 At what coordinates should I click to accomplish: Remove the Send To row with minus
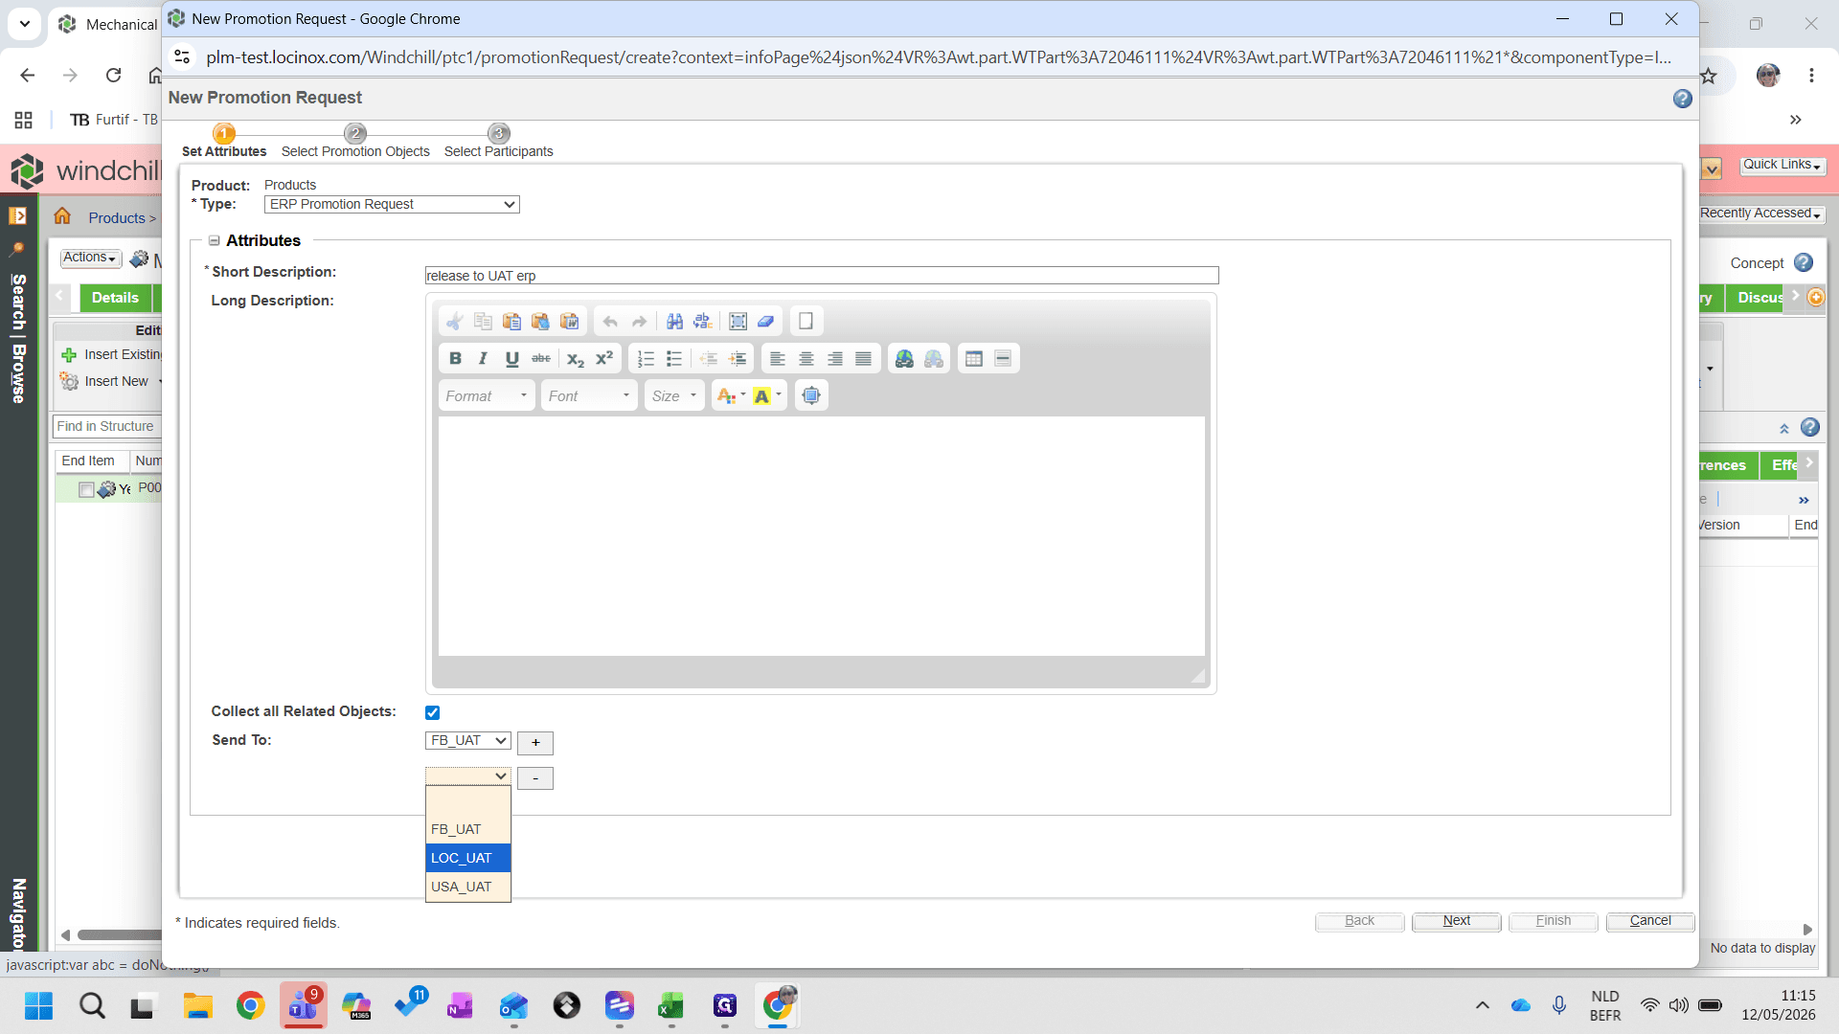point(535,779)
